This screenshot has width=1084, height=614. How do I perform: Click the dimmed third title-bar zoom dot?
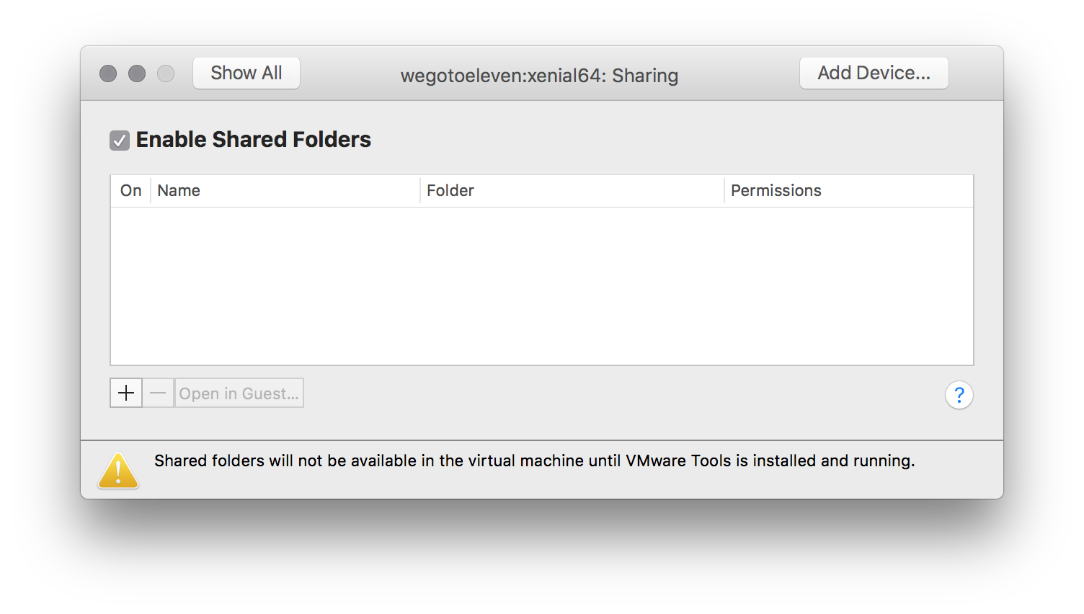(166, 74)
